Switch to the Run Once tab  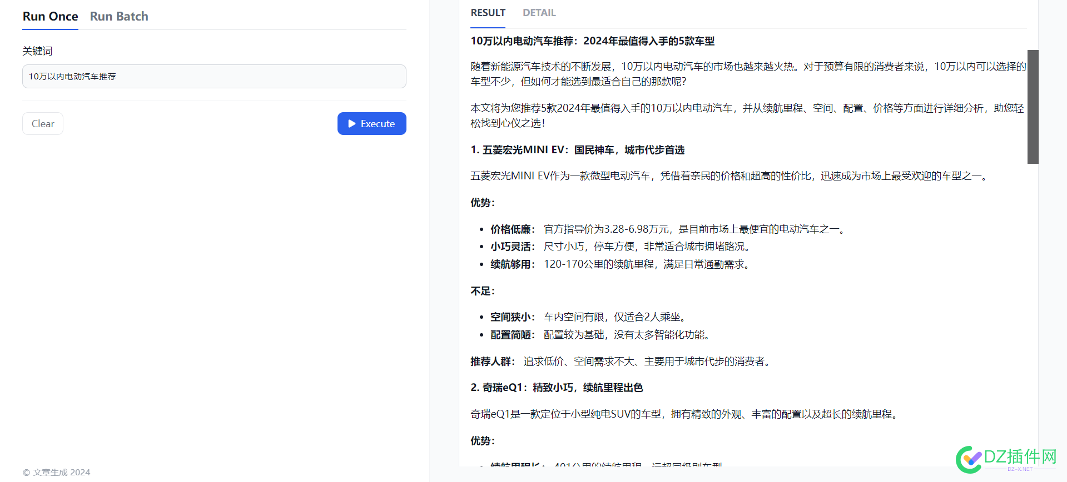[x=50, y=16]
